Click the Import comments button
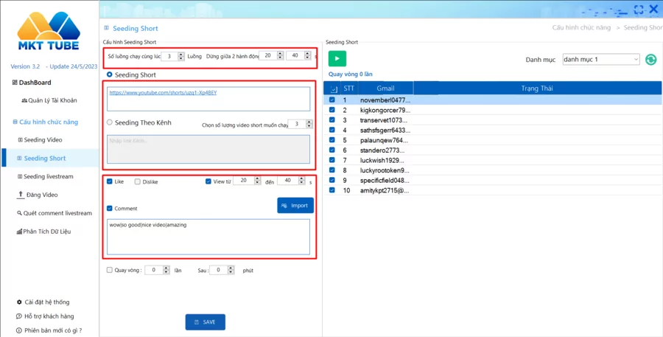663x337 pixels. click(295, 205)
